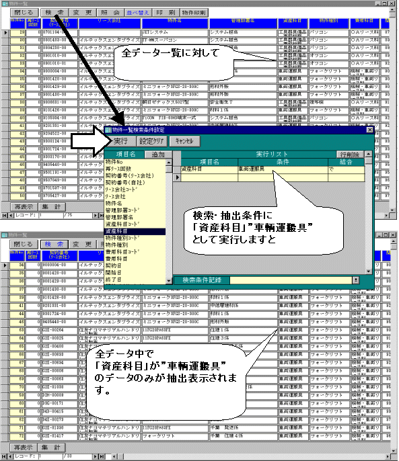Click the 閉じる button in upper window
This screenshot has width=399, height=461.
pos(24,13)
